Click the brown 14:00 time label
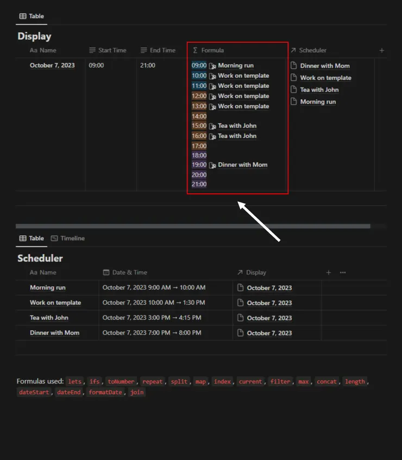The image size is (402, 460). coord(199,116)
